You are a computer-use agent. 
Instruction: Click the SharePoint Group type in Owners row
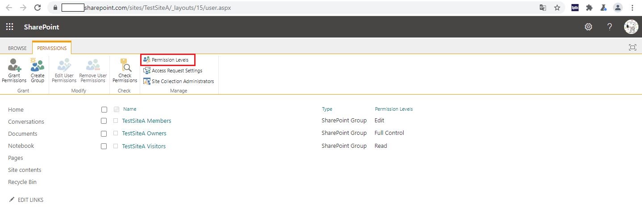click(x=344, y=133)
